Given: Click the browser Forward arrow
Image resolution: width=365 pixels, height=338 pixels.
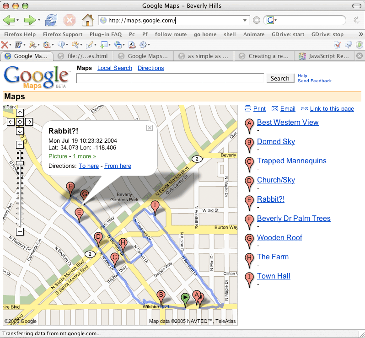Looking at the screenshot, I should click(30, 21).
